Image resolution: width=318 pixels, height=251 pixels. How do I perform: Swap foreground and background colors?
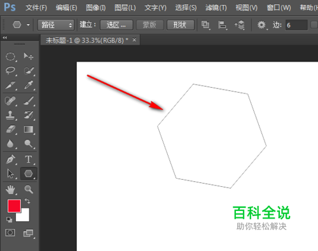click(x=27, y=201)
